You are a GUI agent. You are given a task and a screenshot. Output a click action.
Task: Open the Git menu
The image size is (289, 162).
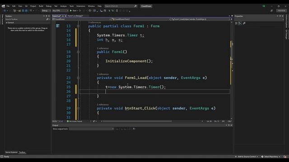[26, 6]
